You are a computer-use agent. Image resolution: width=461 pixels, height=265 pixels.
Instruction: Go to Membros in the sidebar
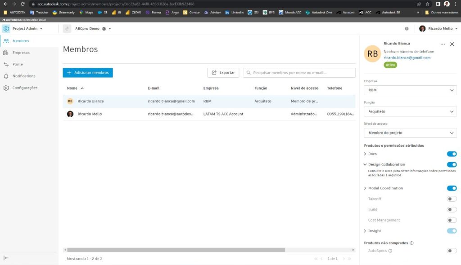tap(21, 41)
